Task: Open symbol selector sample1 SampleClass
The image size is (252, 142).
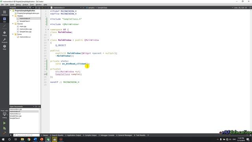Action: point(97,7)
